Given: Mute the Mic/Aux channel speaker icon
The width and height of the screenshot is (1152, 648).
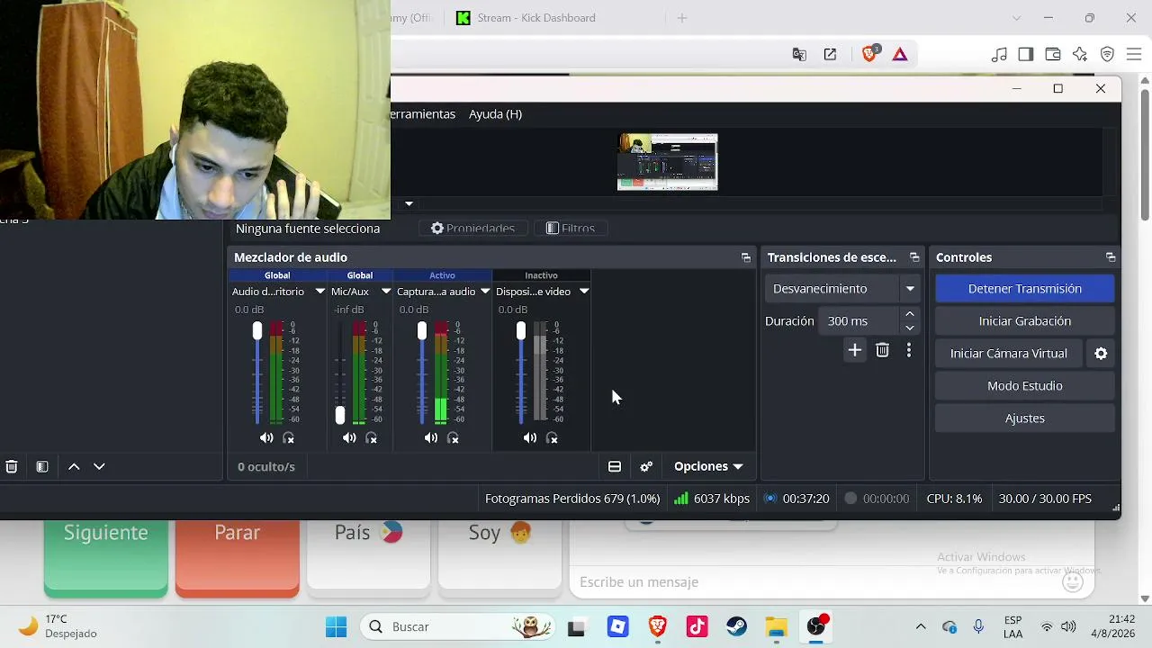Looking at the screenshot, I should (349, 438).
